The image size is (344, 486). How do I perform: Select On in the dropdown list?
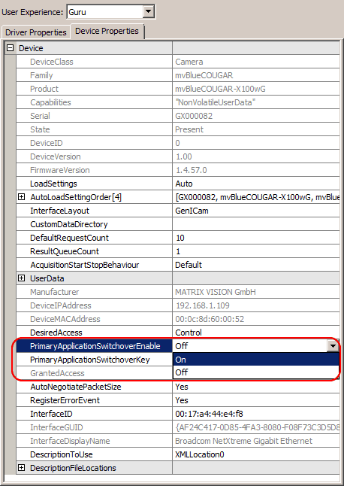[256, 360]
